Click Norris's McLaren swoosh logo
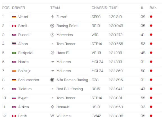 [x=52, y=62]
